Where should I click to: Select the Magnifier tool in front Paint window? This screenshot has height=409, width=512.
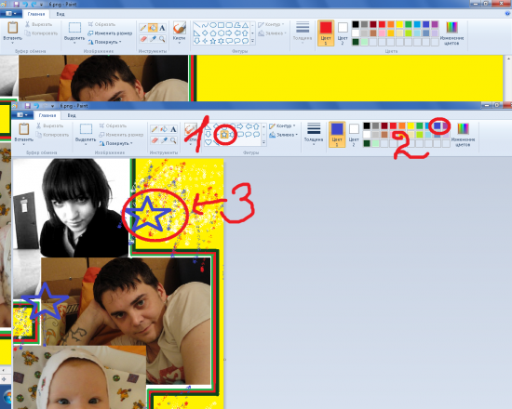pos(173,140)
